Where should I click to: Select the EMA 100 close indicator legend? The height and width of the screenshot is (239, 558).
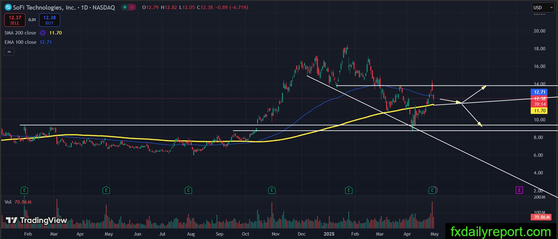click(20, 42)
